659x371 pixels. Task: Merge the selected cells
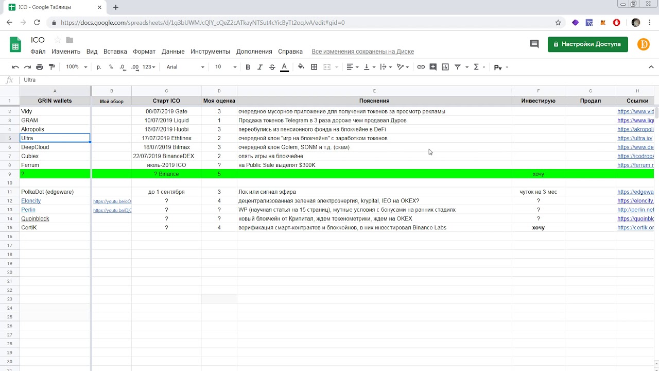[326, 67]
